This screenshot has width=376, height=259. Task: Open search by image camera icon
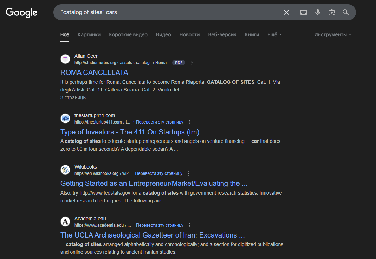click(x=331, y=12)
